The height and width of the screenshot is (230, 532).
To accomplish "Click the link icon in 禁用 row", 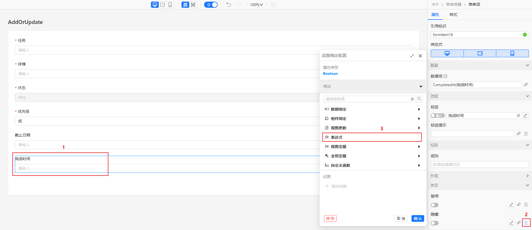I will [x=519, y=204].
